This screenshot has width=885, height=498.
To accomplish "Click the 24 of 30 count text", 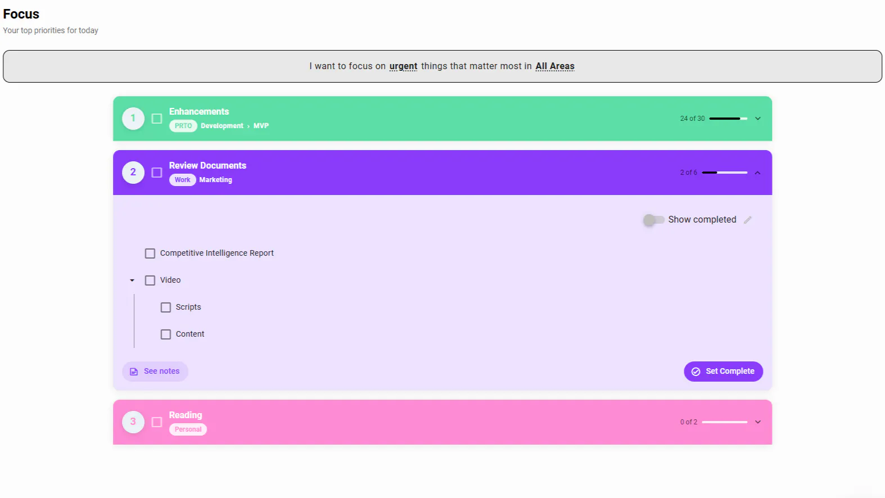I will coord(692,119).
